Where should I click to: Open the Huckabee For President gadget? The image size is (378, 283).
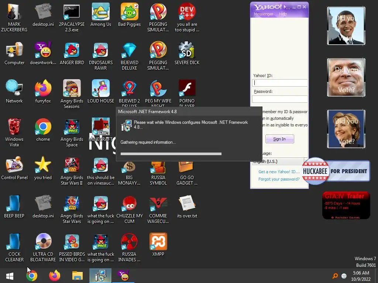tap(336, 171)
